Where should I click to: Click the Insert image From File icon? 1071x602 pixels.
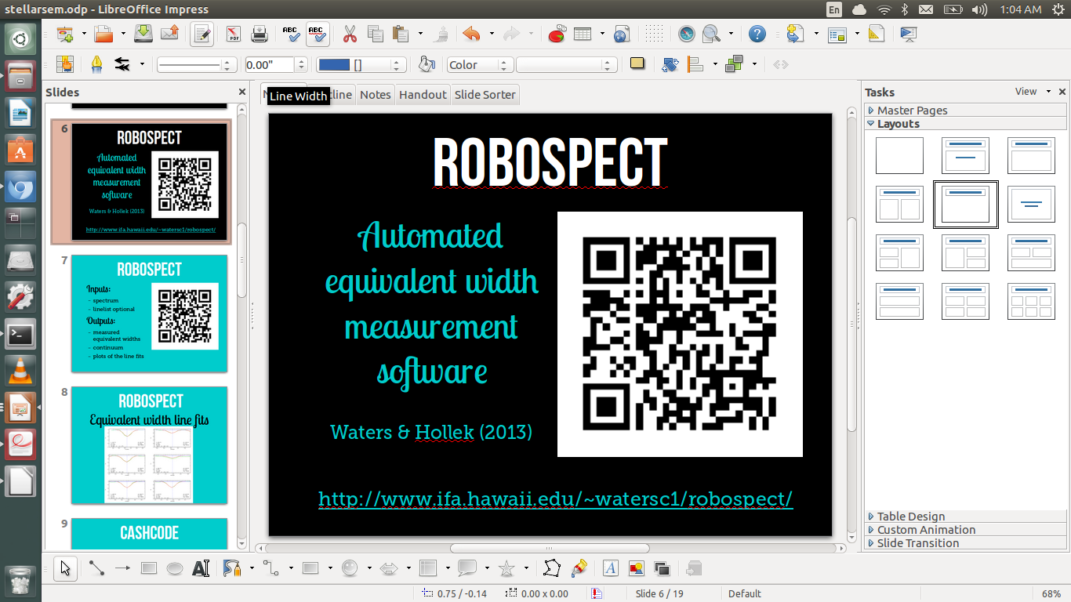point(636,568)
